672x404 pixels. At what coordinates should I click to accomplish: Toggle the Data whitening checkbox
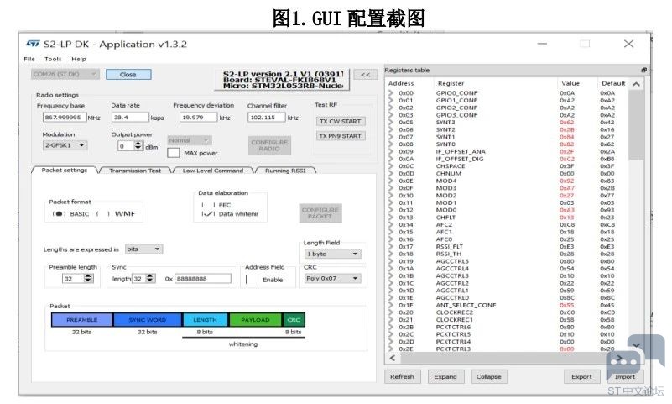[208, 213]
